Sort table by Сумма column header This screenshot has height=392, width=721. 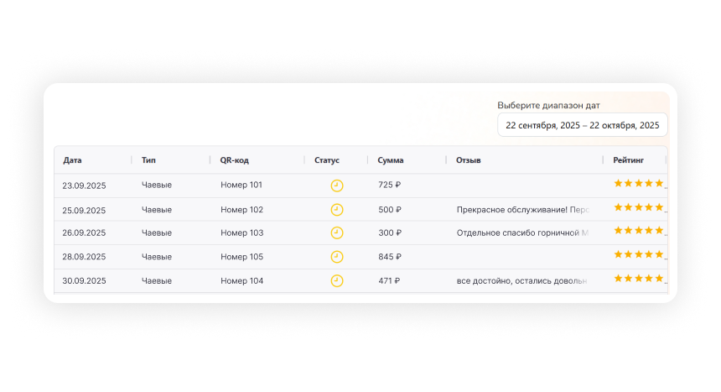coord(391,160)
